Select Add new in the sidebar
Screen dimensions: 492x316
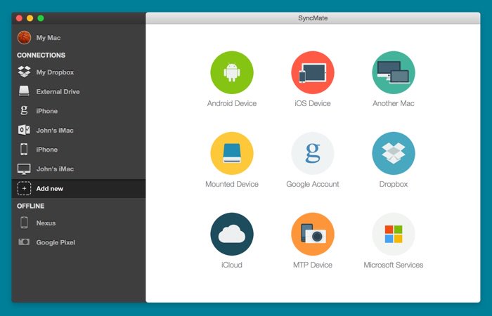[x=79, y=188]
